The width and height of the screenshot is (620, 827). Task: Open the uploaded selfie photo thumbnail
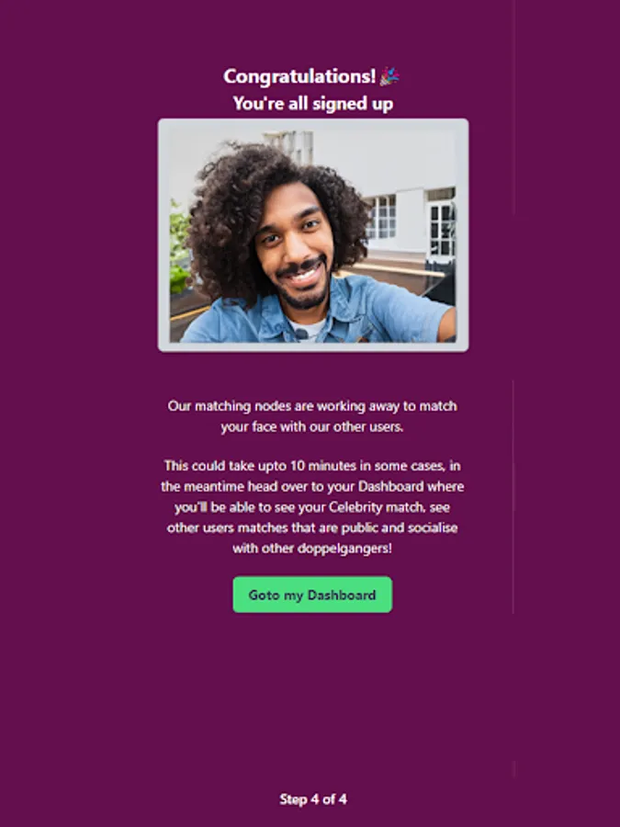click(x=312, y=236)
